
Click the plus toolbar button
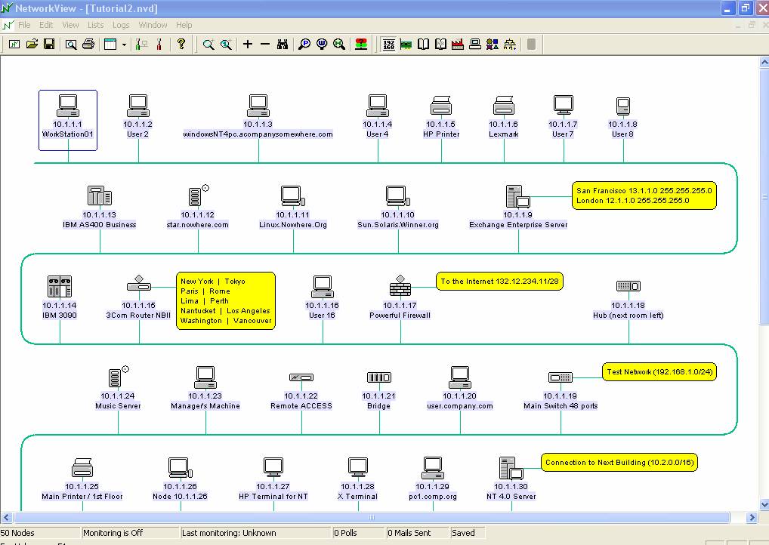[247, 45]
